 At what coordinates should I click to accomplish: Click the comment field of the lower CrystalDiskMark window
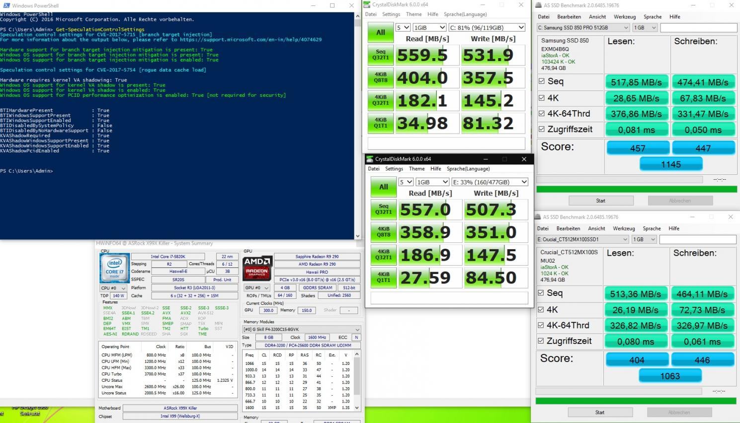pos(449,298)
